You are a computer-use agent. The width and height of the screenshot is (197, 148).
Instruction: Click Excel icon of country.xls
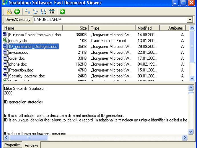point(5,40)
